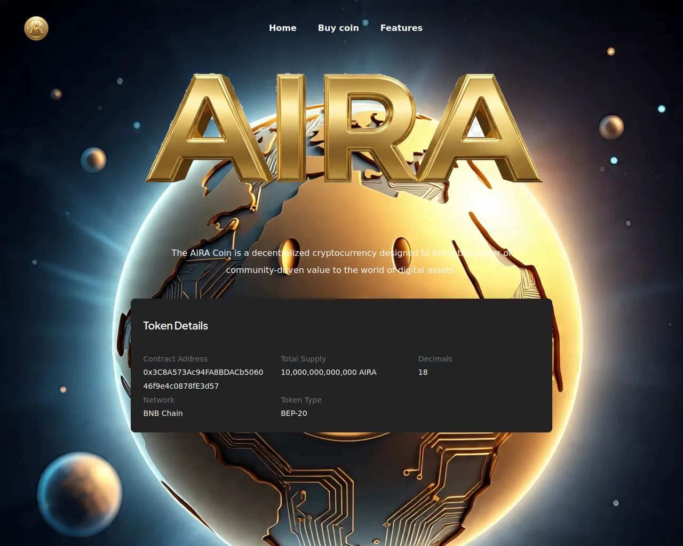The height and width of the screenshot is (546, 683).
Task: Click the dark Connect Wallet button
Action: tap(634, 28)
